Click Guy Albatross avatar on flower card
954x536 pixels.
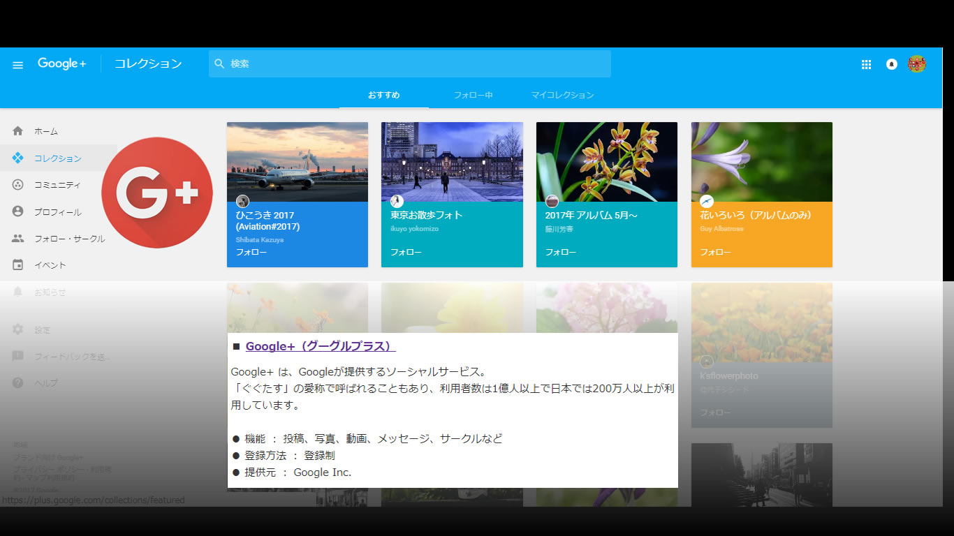pyautogui.click(x=707, y=201)
